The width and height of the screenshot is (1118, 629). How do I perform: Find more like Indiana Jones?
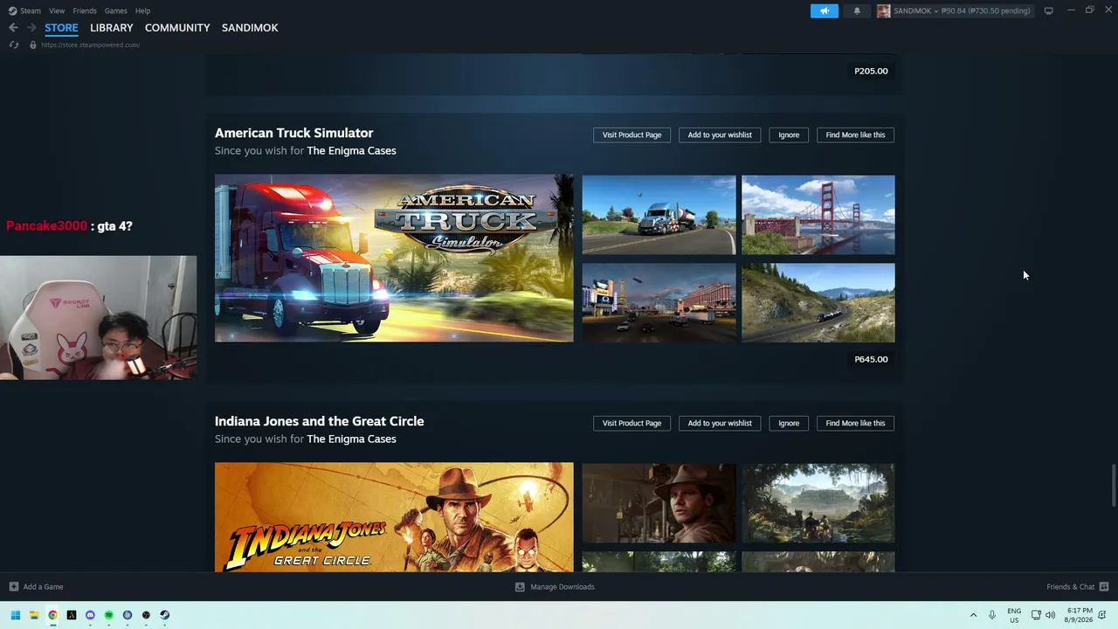coord(855,423)
